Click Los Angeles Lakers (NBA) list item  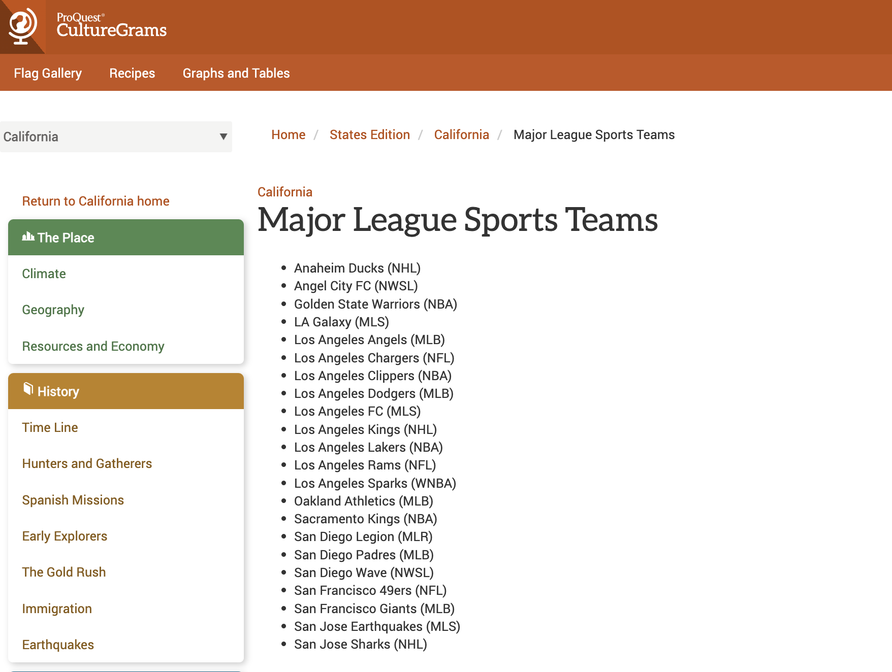[369, 447]
